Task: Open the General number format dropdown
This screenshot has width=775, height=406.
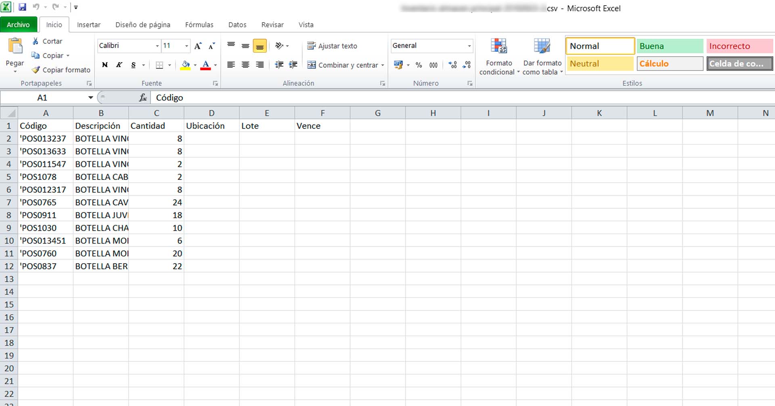Action: 469,46
